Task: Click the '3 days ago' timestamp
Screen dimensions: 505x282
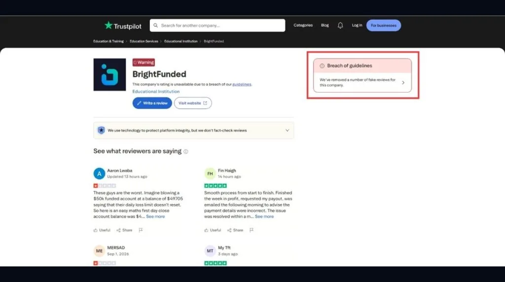Action: [x=228, y=254]
